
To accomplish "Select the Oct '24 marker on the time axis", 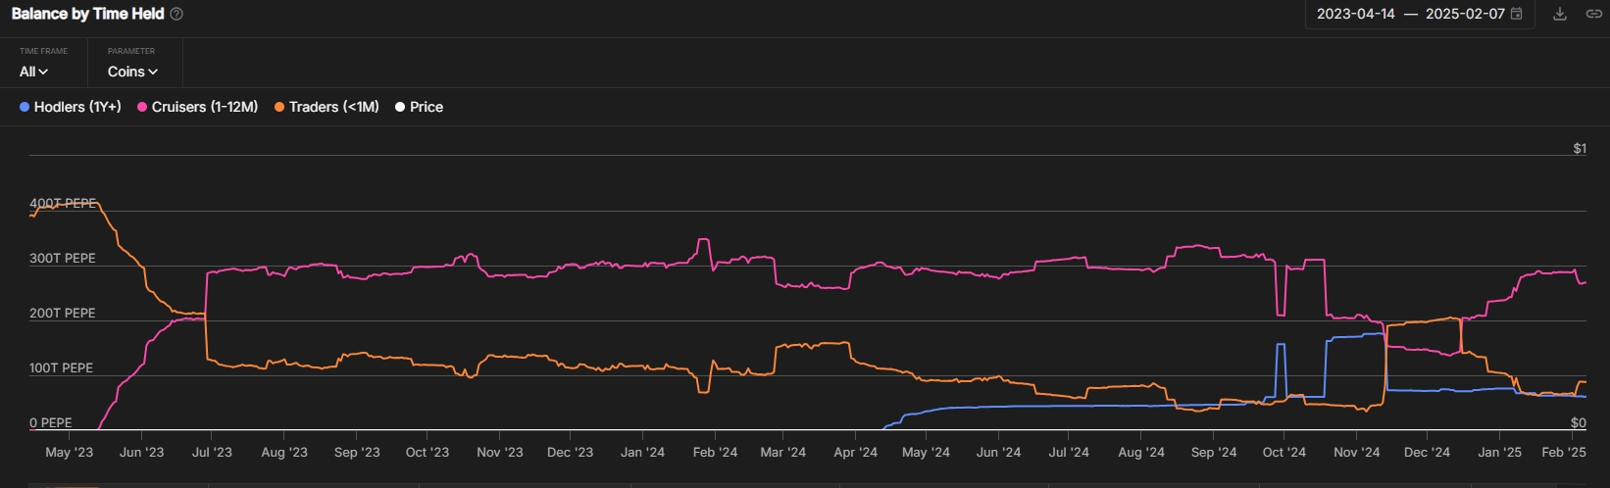I will pyautogui.click(x=1283, y=452).
